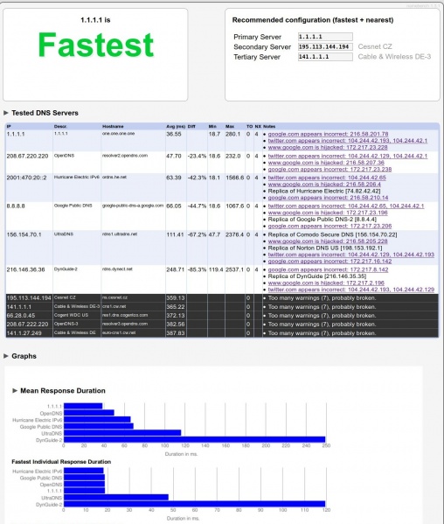Open link www.google.com is hijacked: 172.217.23.196
This screenshot has width=444, height=524.
pyautogui.click(x=328, y=213)
